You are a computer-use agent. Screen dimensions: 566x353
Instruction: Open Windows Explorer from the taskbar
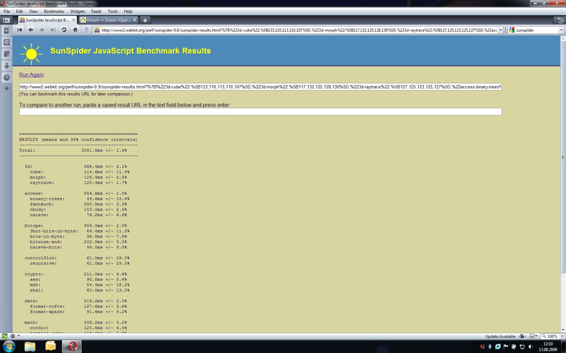click(x=30, y=346)
